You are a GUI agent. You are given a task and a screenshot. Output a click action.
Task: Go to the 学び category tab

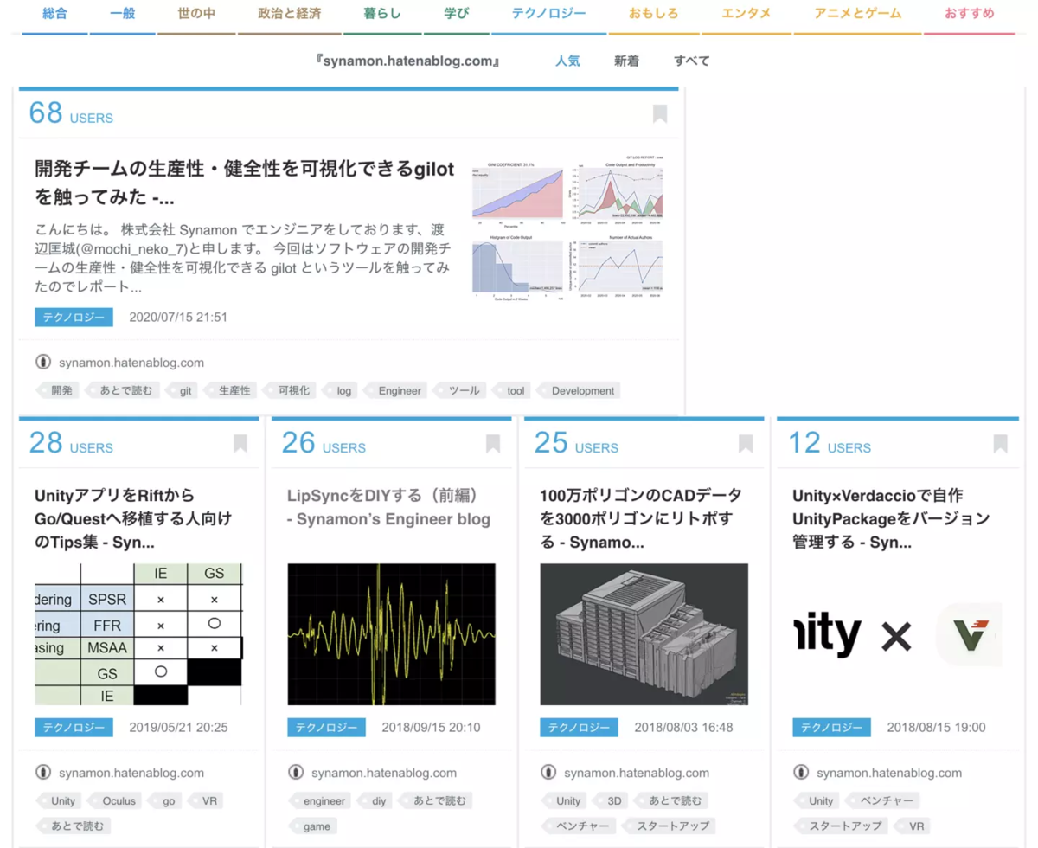[x=456, y=14]
